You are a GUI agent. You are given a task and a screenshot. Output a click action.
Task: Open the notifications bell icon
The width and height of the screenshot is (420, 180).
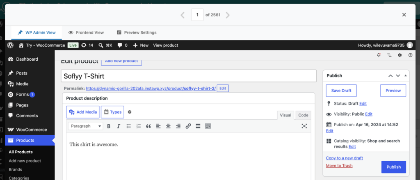tap(379, 55)
